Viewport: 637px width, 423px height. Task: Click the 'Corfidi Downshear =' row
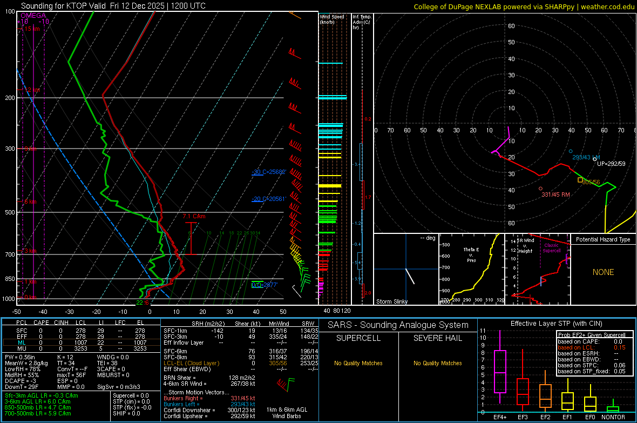[x=209, y=410]
